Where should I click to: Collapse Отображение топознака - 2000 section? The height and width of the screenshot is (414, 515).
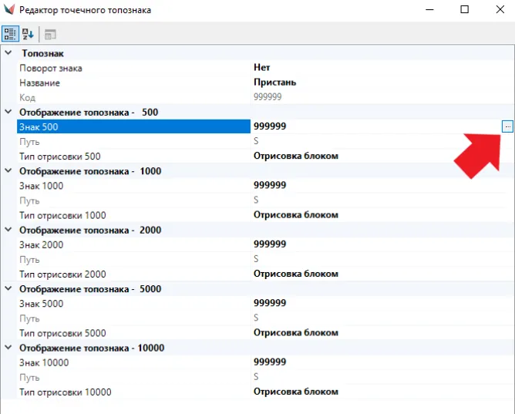[8, 230]
